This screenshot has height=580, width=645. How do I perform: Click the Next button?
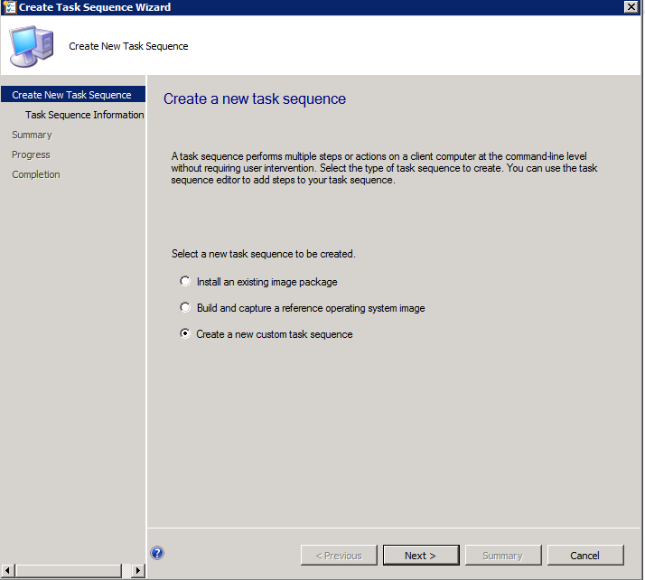(421, 556)
